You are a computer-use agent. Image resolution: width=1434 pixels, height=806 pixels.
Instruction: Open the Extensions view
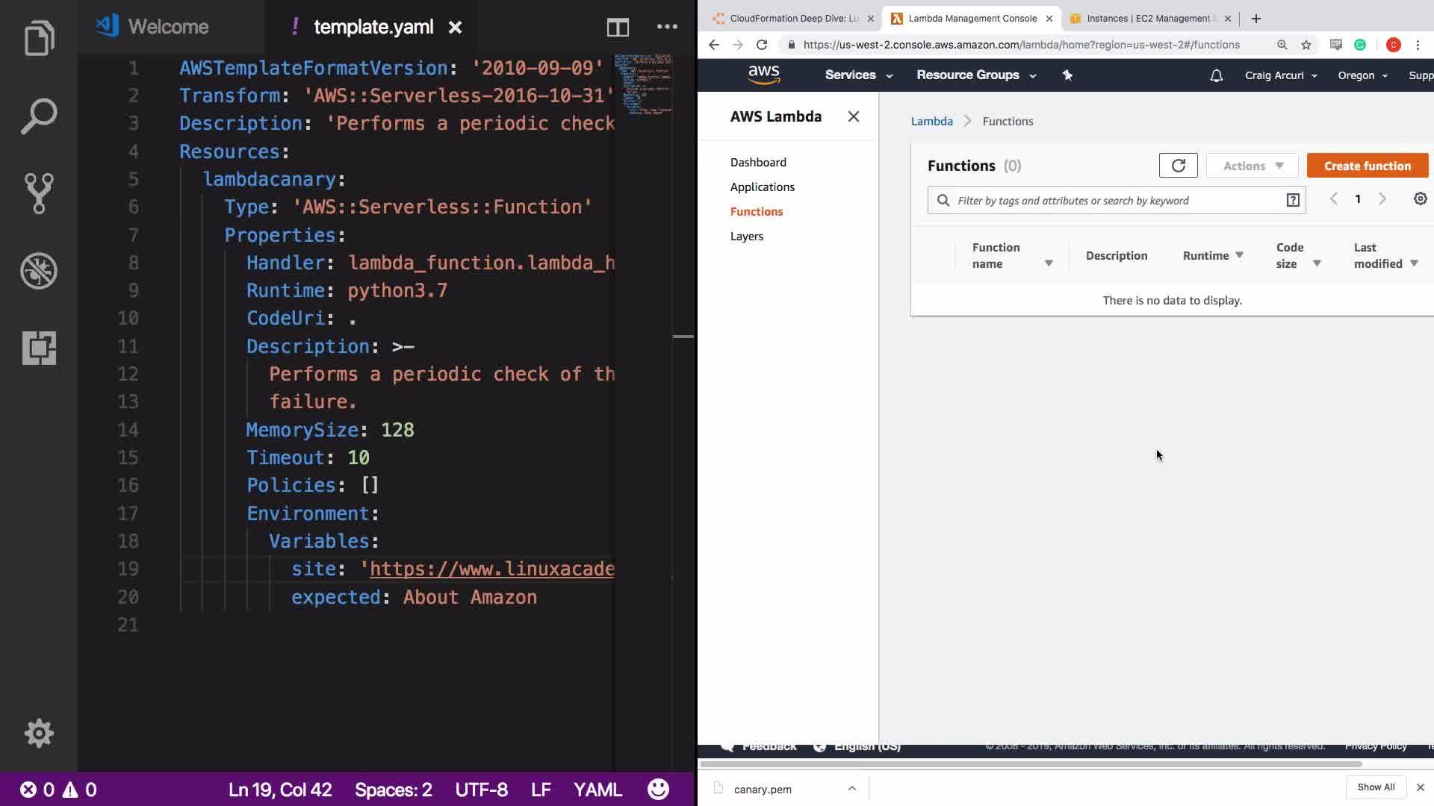(x=39, y=348)
